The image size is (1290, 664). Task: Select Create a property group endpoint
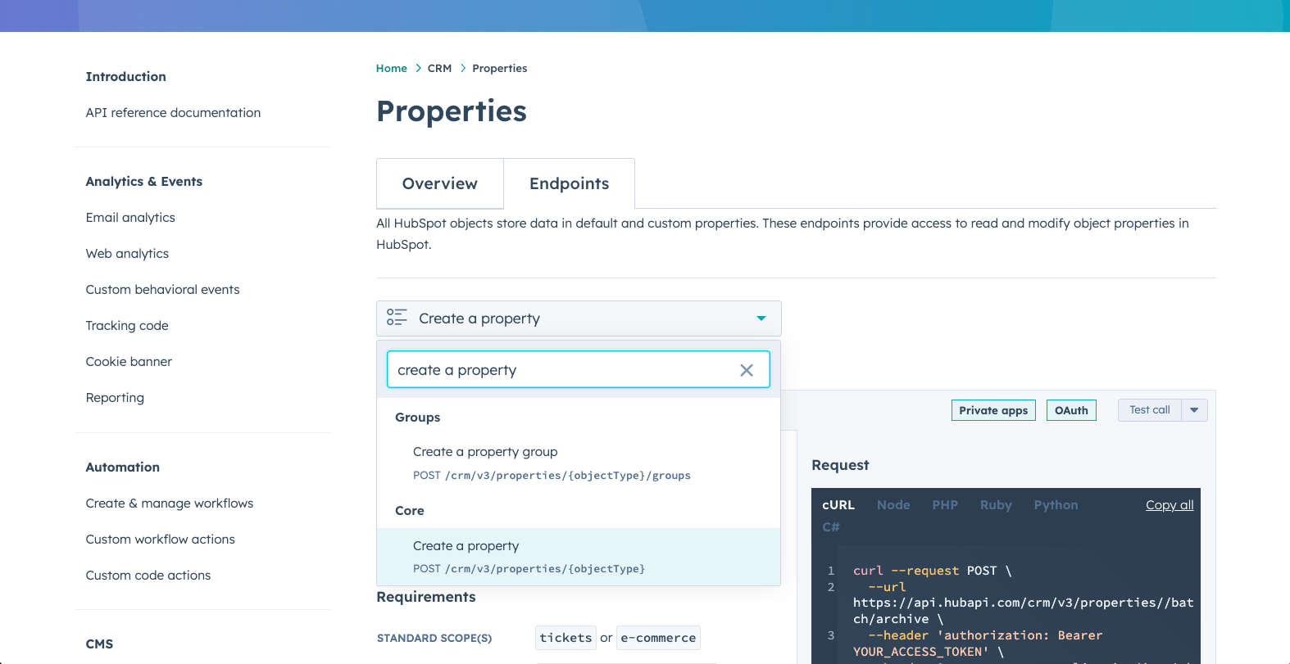(485, 452)
